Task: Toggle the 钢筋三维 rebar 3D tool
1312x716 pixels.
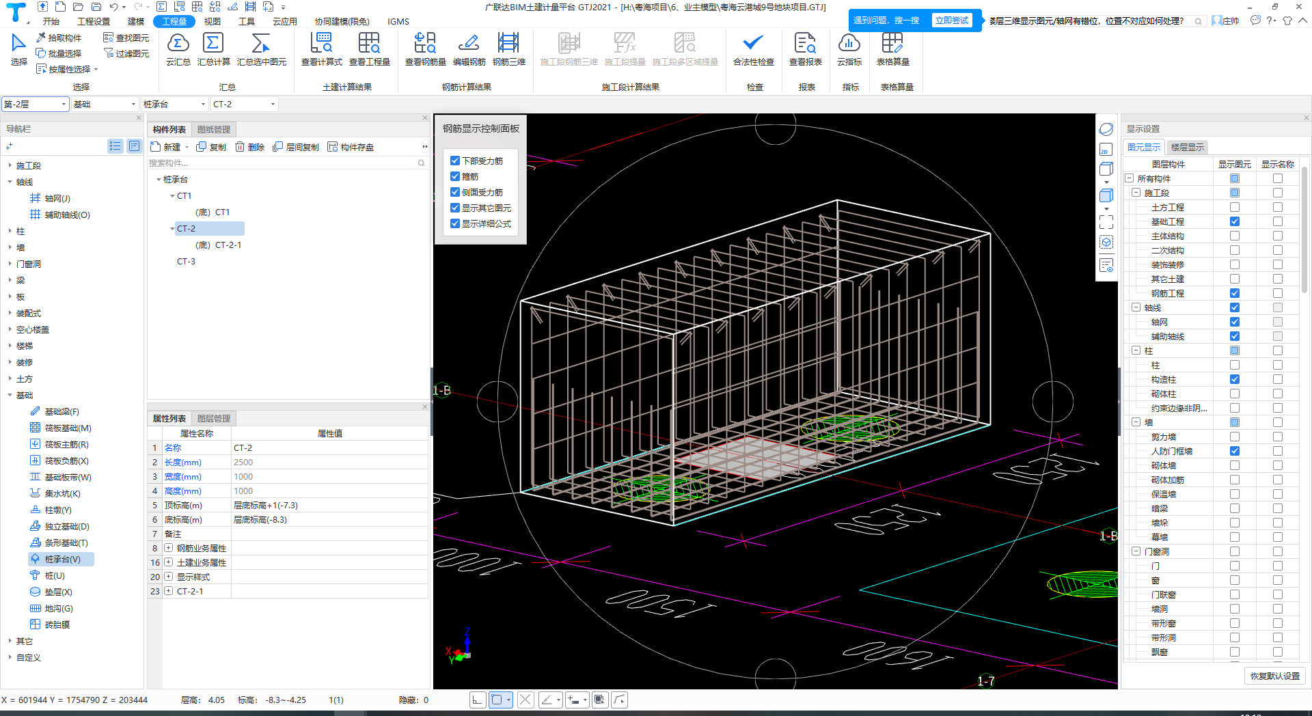Action: point(508,49)
